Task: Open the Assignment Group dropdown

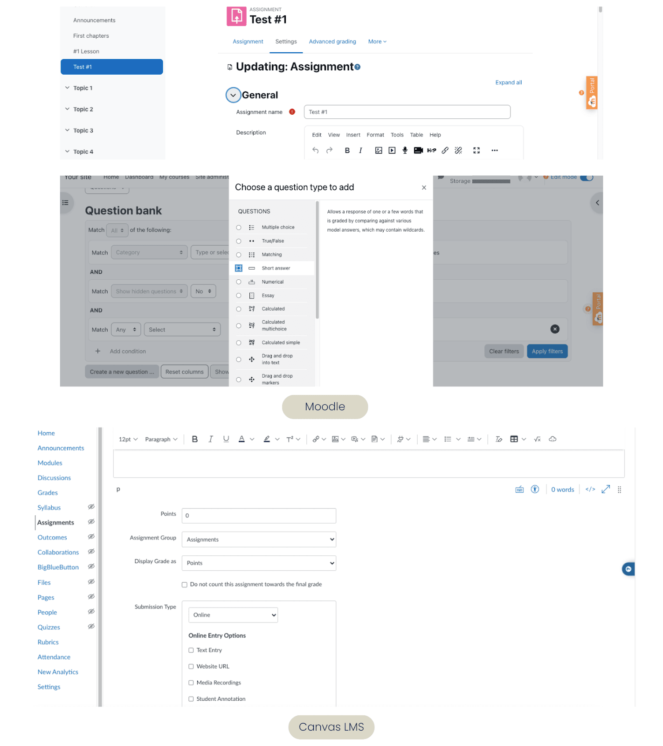Action: pyautogui.click(x=259, y=539)
